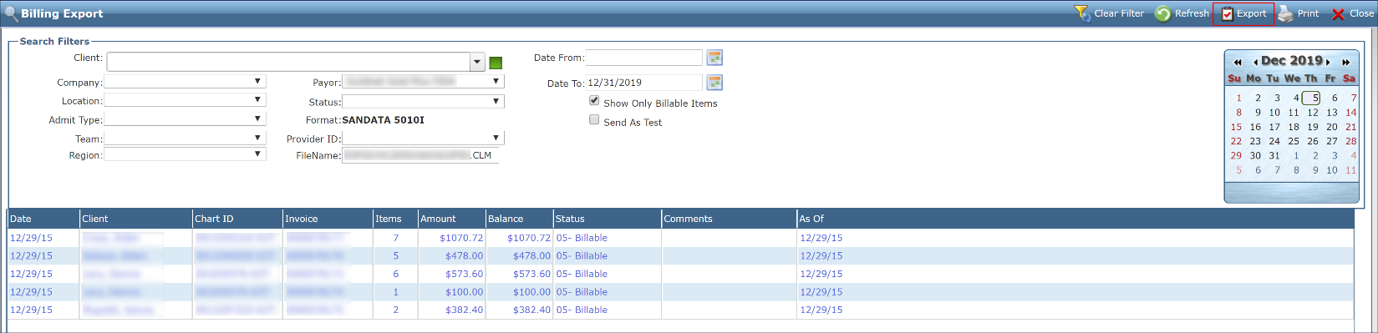Sort by the Items column header
This screenshot has height=333, width=1378.
coord(395,219)
